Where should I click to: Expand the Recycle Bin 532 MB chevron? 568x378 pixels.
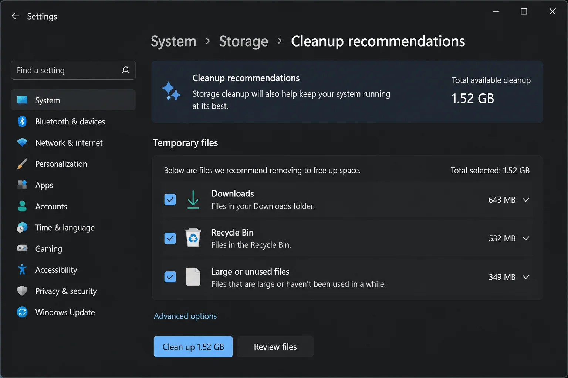[526, 238]
